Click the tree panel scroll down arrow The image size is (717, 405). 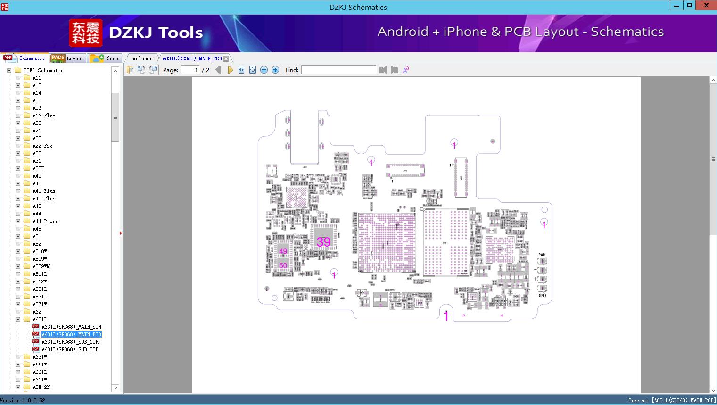pos(115,388)
